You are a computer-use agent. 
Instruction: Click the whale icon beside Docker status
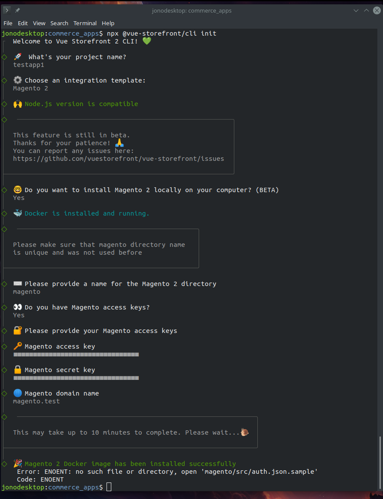17,213
